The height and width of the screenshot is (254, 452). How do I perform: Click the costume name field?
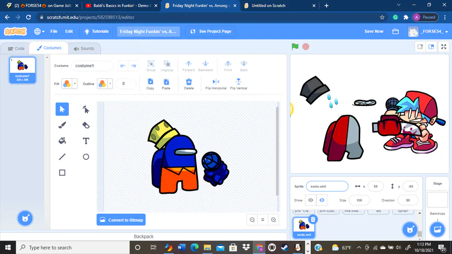pos(92,66)
